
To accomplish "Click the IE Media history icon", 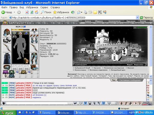I will point(73,12).
